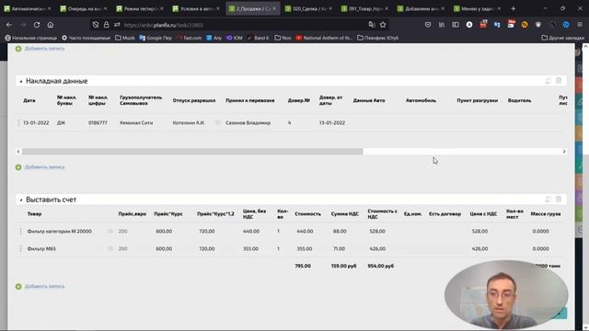
Task: Switch to the 091_Товар tab
Action: point(364,8)
